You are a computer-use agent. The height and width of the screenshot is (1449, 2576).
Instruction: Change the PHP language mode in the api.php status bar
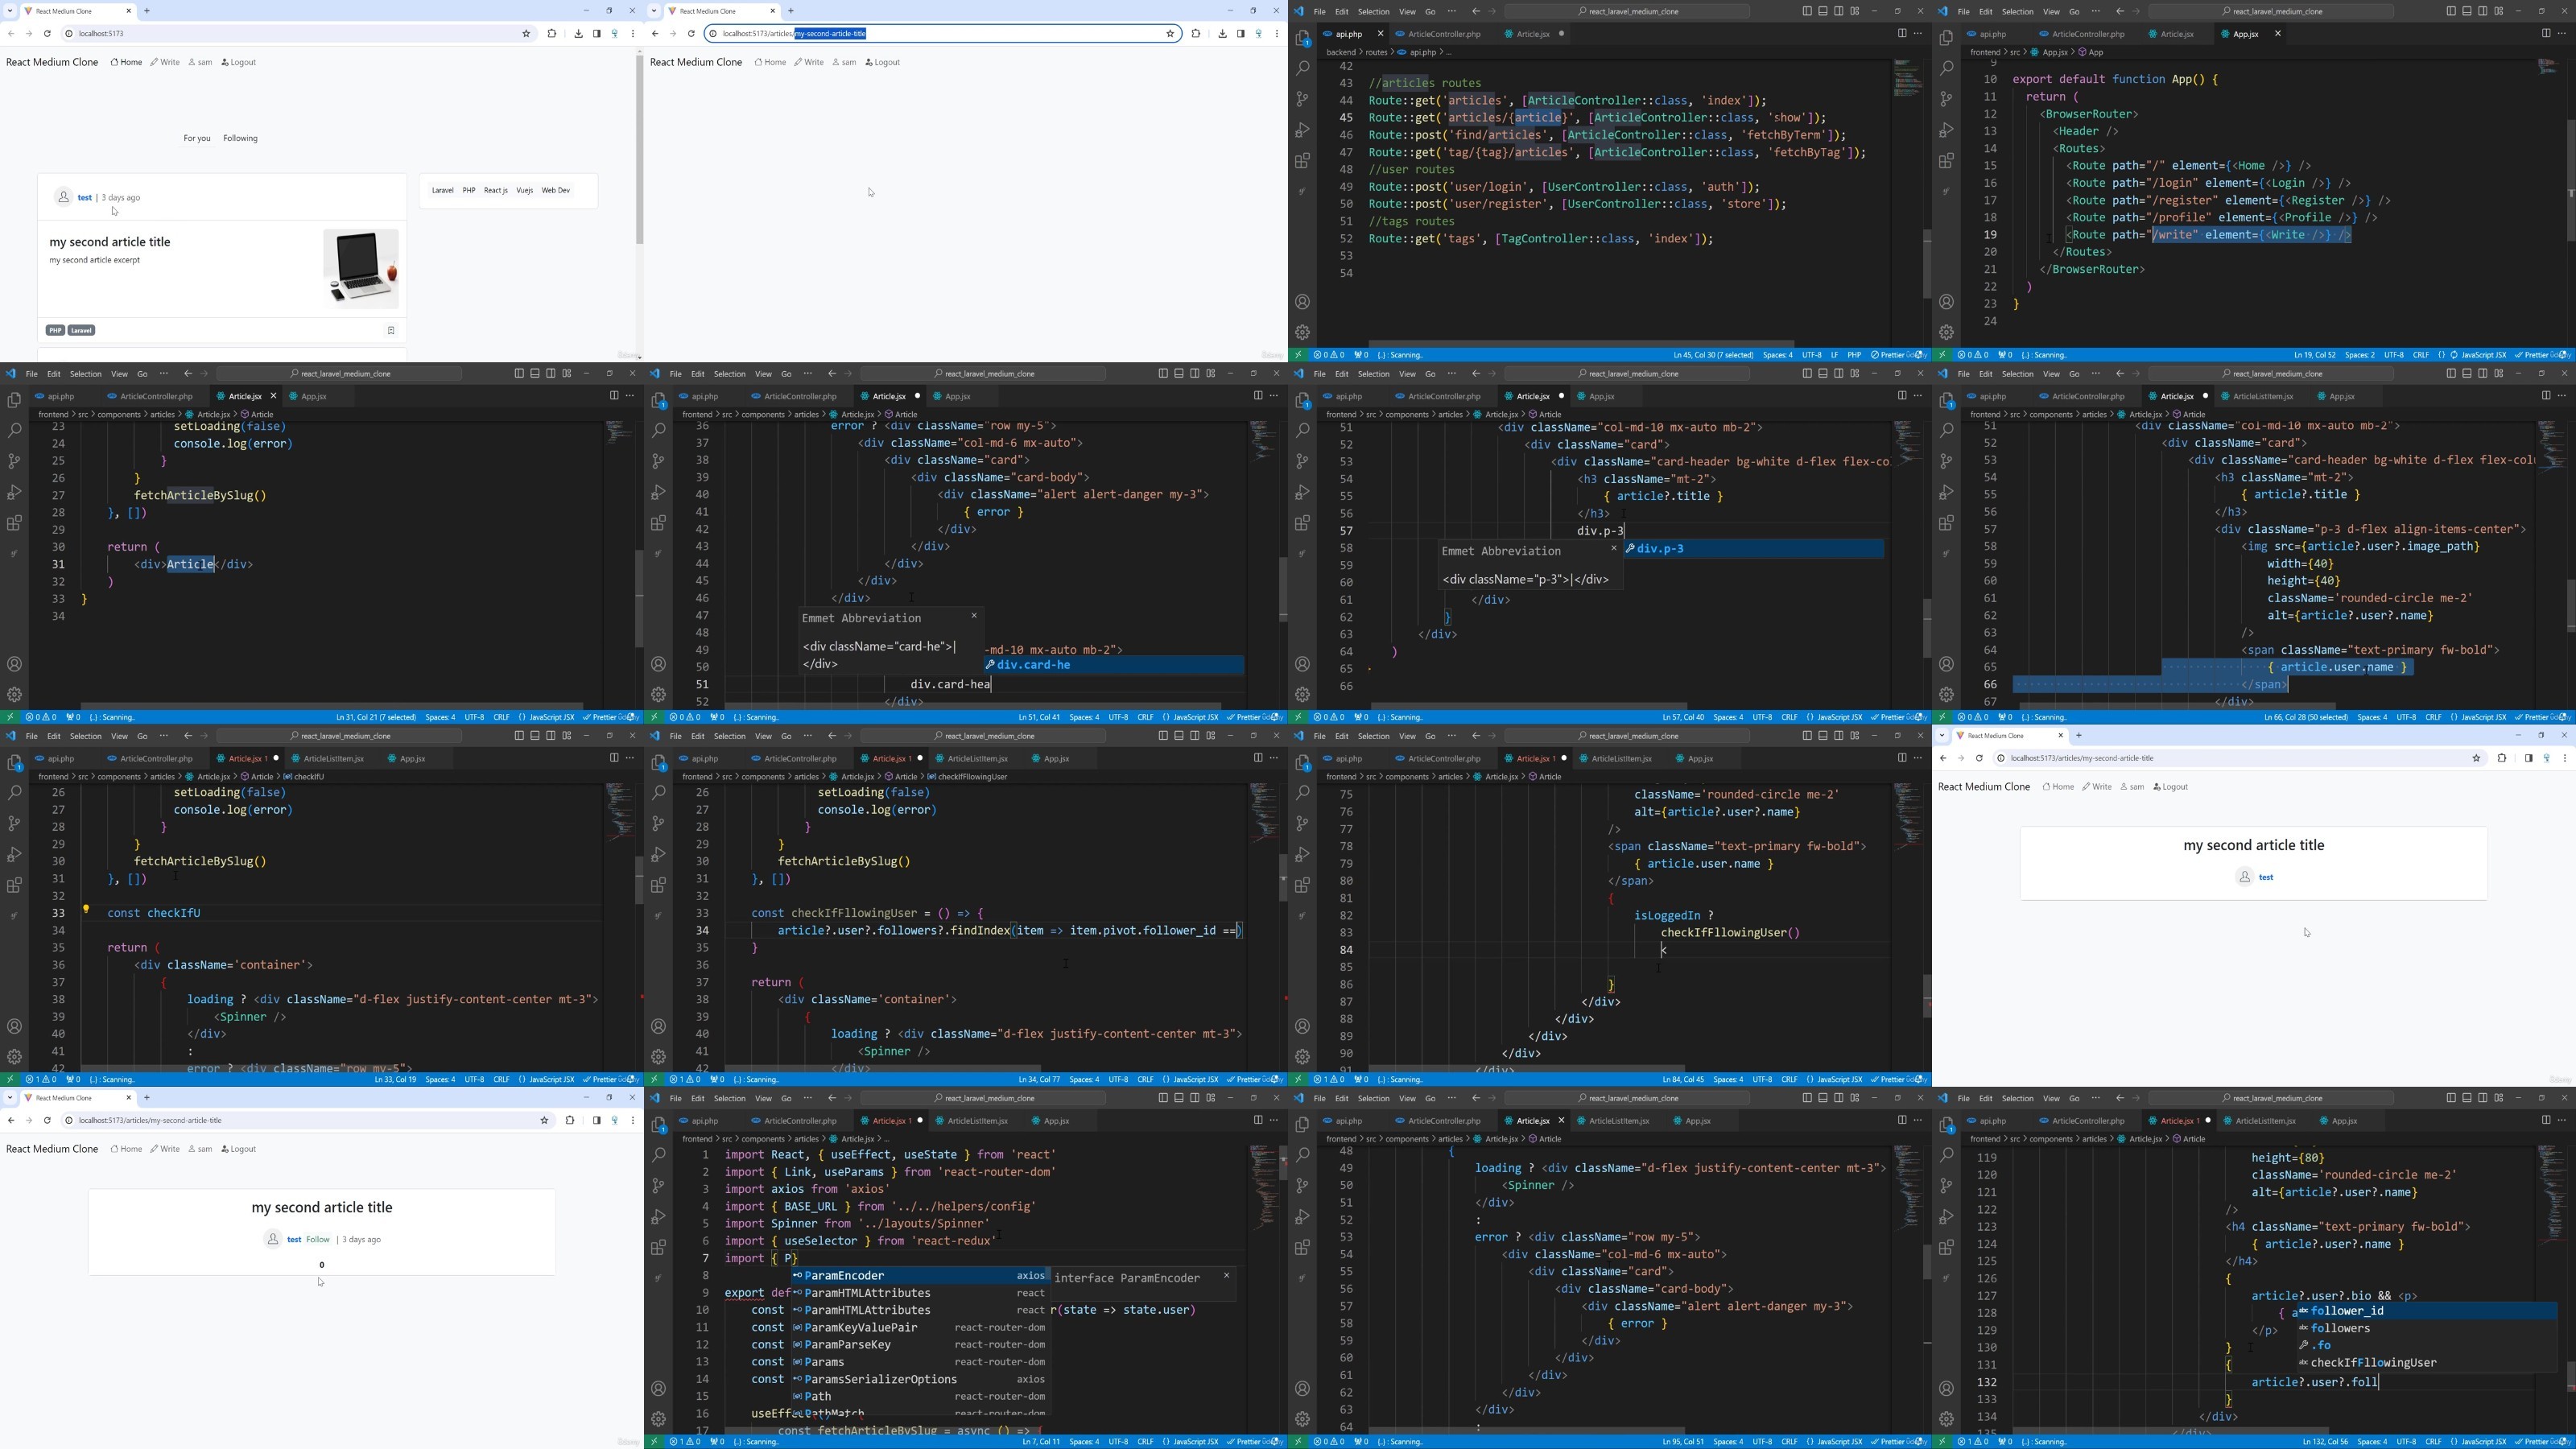[1854, 354]
